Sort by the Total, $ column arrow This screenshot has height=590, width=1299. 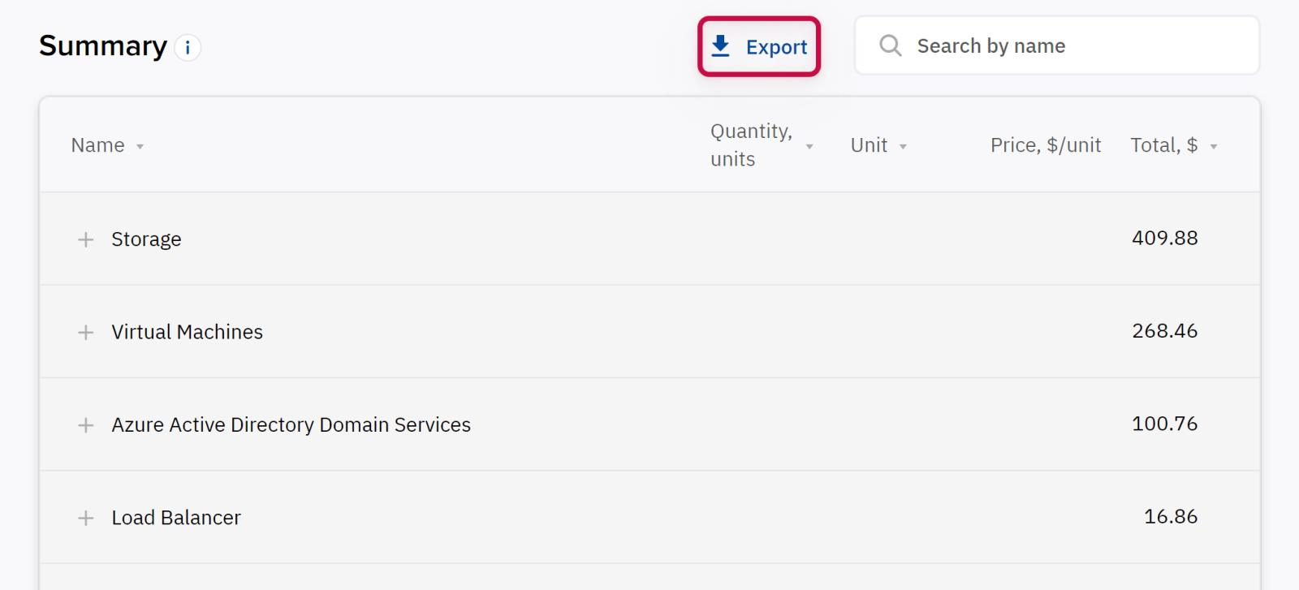(x=1214, y=147)
